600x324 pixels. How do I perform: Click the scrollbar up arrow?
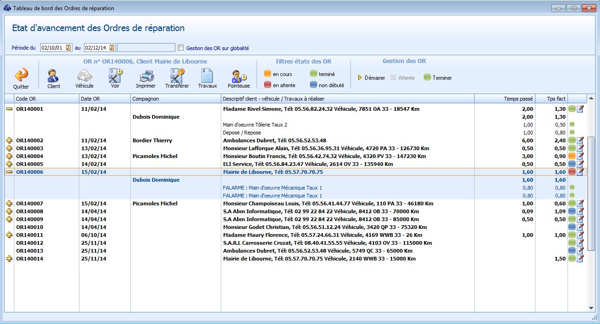591,98
